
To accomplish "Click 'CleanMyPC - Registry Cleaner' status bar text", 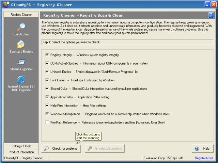I will 24,158.
